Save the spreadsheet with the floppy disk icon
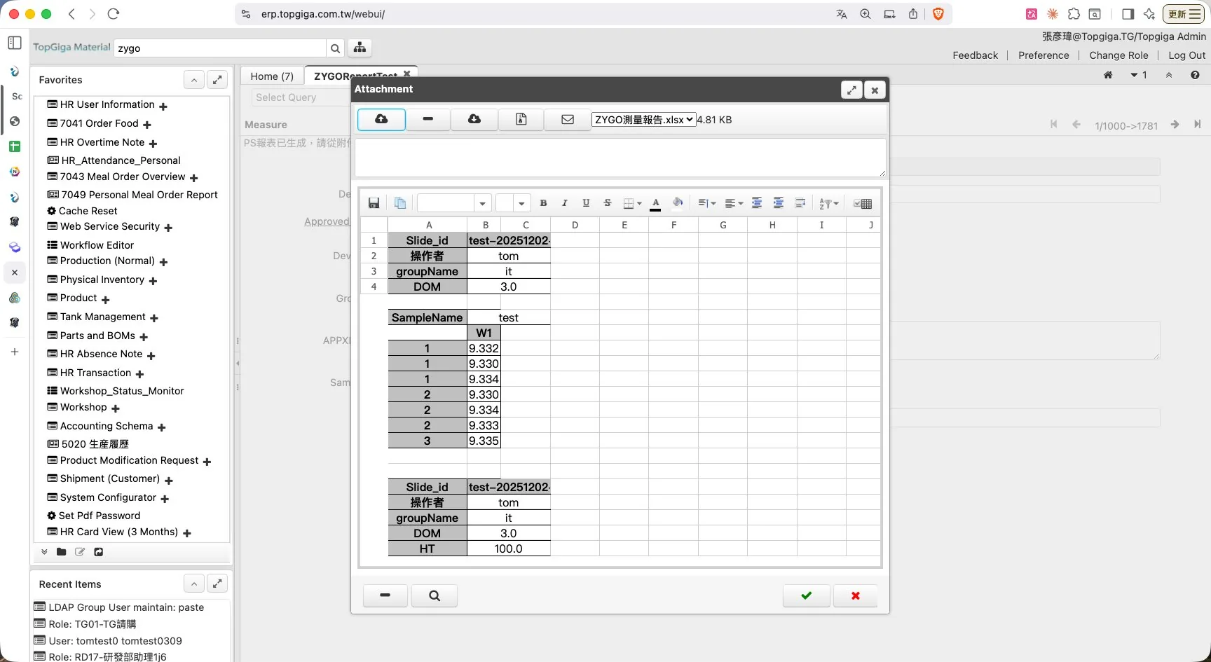 [374, 202]
